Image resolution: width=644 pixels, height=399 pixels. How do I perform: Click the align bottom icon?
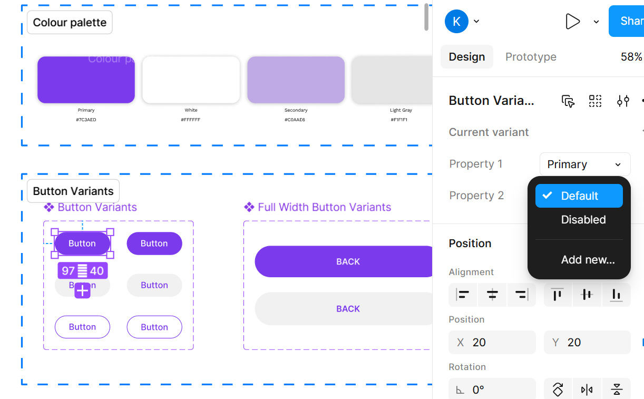tap(616, 295)
